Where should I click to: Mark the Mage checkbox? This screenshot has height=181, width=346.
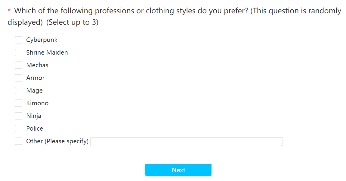19,91
